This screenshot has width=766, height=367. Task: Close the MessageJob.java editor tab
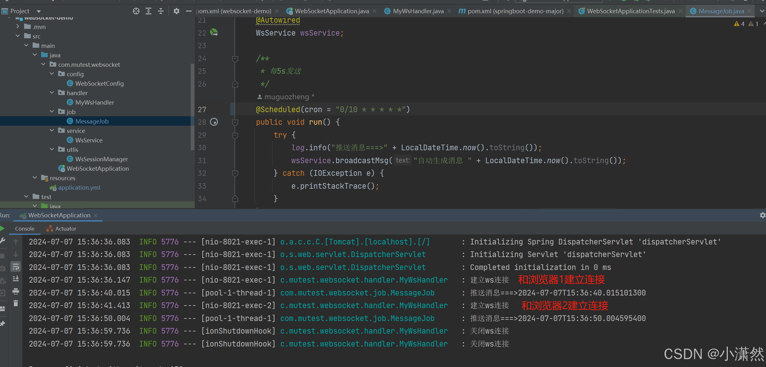750,11
